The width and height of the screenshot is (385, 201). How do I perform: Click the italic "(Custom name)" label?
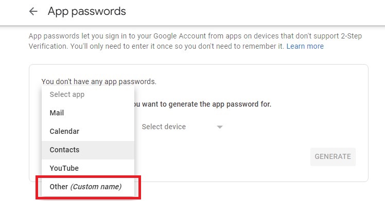coord(96,187)
